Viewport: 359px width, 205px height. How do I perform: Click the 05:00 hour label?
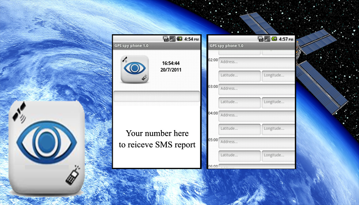coord(213,140)
